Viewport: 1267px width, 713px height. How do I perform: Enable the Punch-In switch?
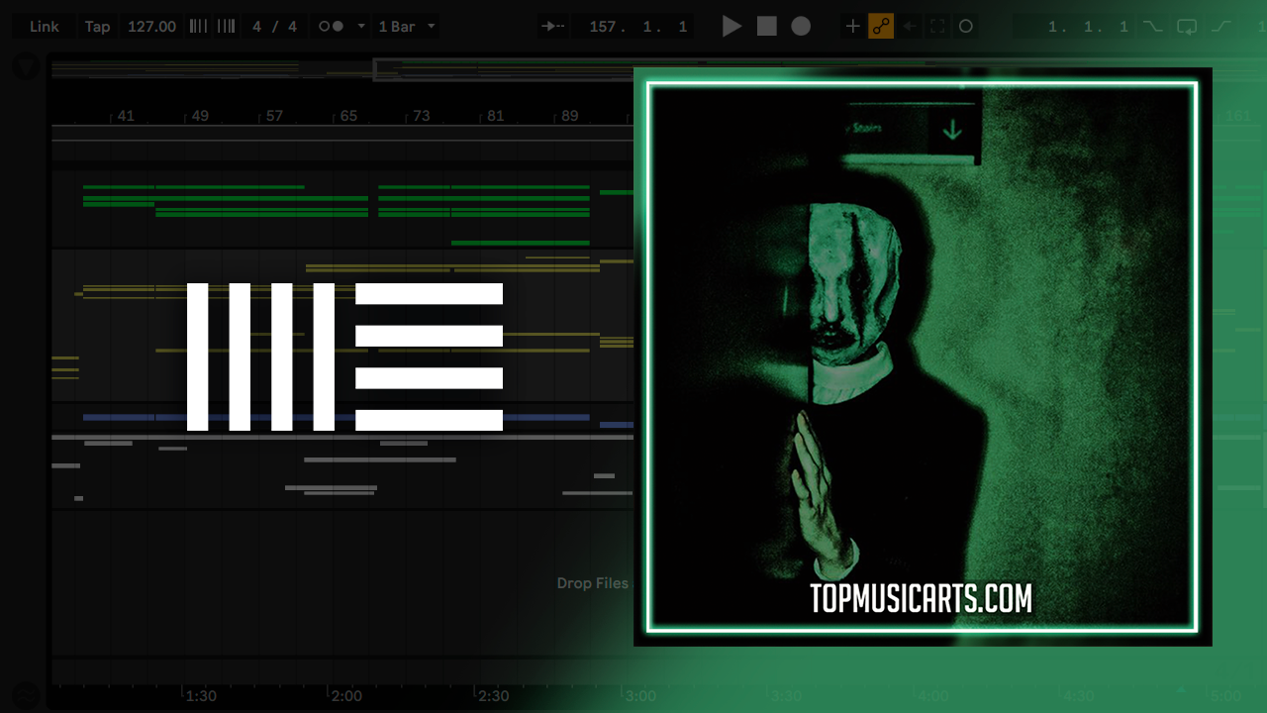tap(1153, 27)
